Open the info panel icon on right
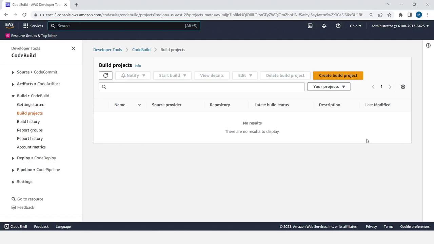 point(428,45)
